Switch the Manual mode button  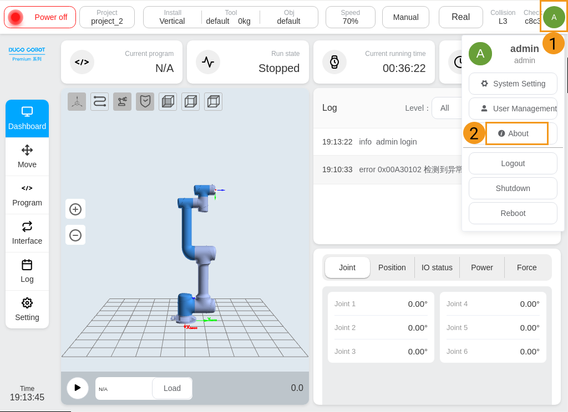(x=405, y=17)
